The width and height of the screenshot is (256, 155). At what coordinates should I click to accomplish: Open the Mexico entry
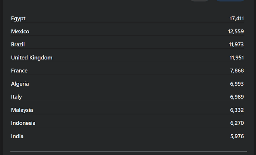(x=127, y=31)
